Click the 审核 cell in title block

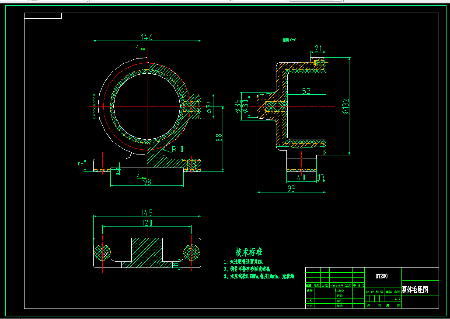click(x=309, y=301)
